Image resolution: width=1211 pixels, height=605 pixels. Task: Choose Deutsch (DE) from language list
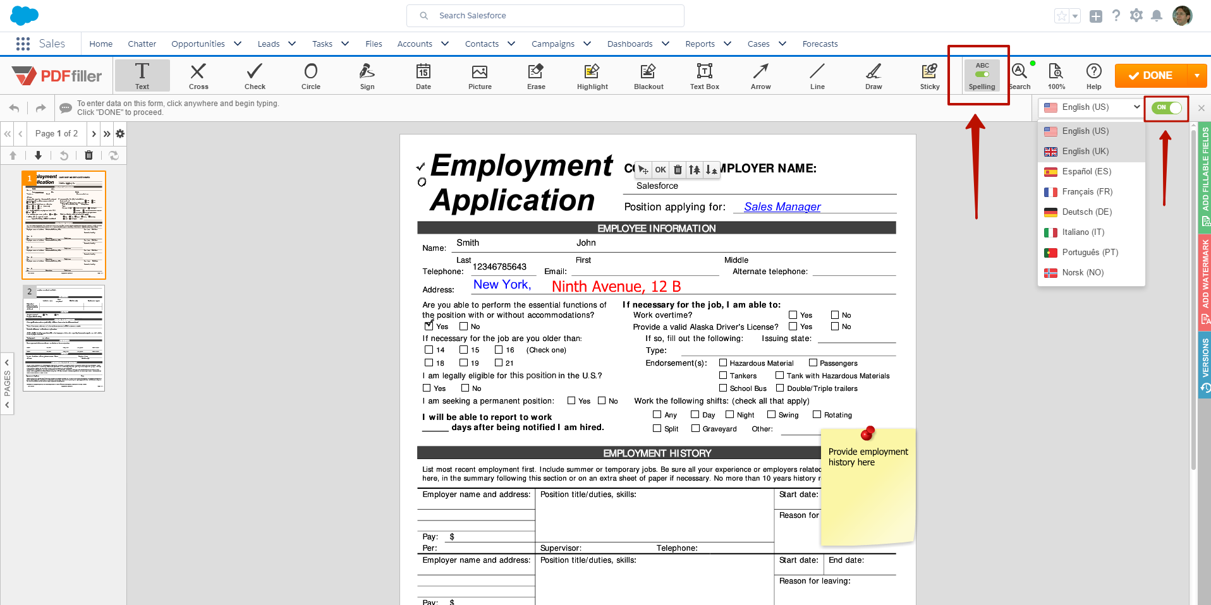[x=1092, y=212]
